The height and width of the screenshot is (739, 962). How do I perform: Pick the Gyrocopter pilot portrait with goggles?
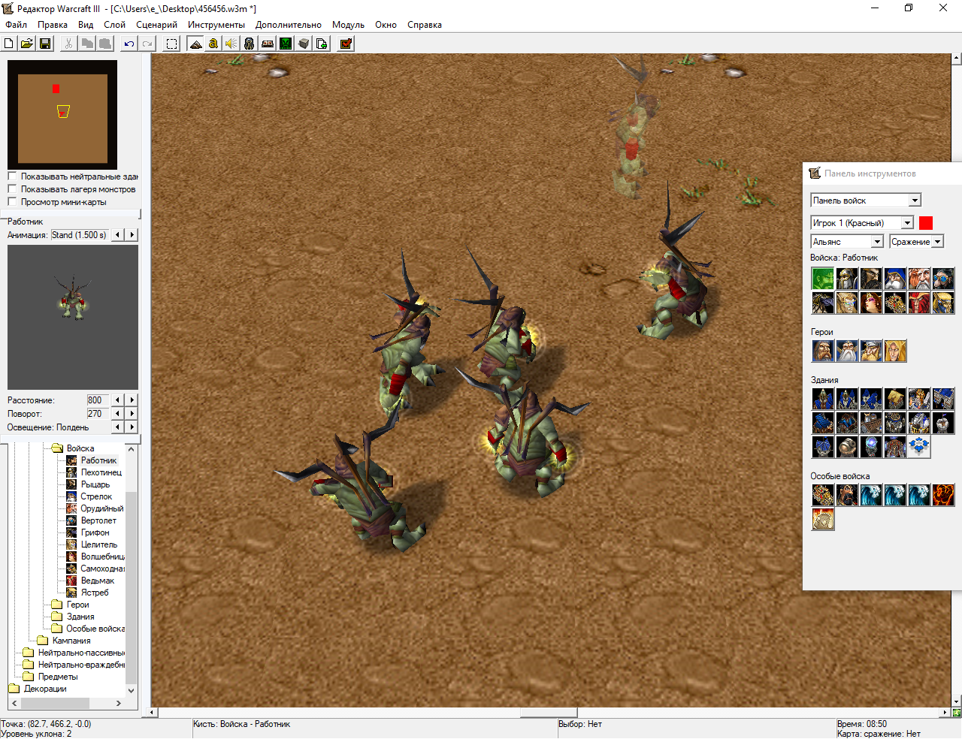click(x=943, y=279)
